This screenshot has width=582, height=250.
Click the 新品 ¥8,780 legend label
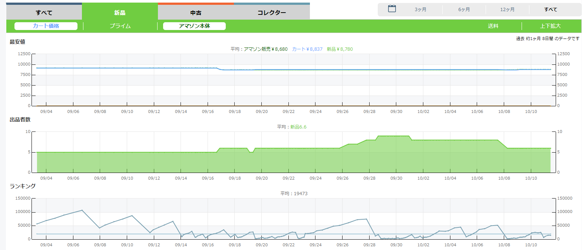coord(340,49)
